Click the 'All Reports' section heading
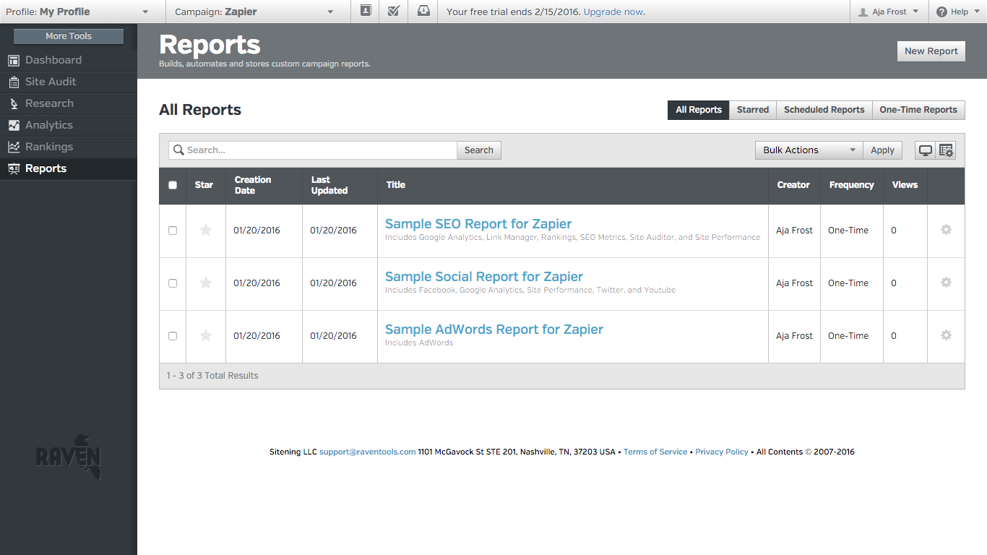This screenshot has width=987, height=555. 200,110
